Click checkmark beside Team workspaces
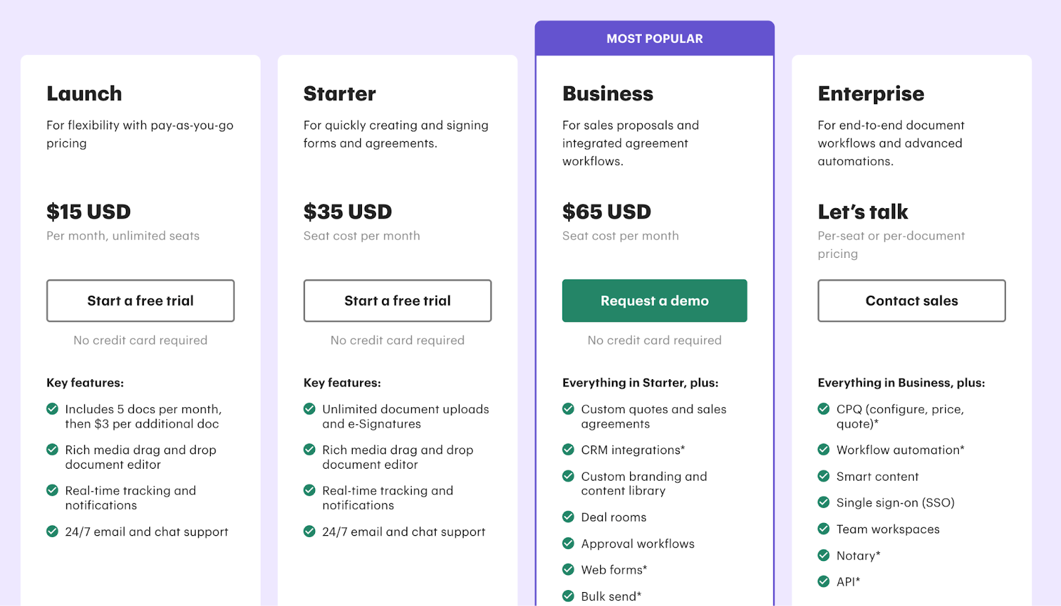The height and width of the screenshot is (606, 1061). point(824,528)
